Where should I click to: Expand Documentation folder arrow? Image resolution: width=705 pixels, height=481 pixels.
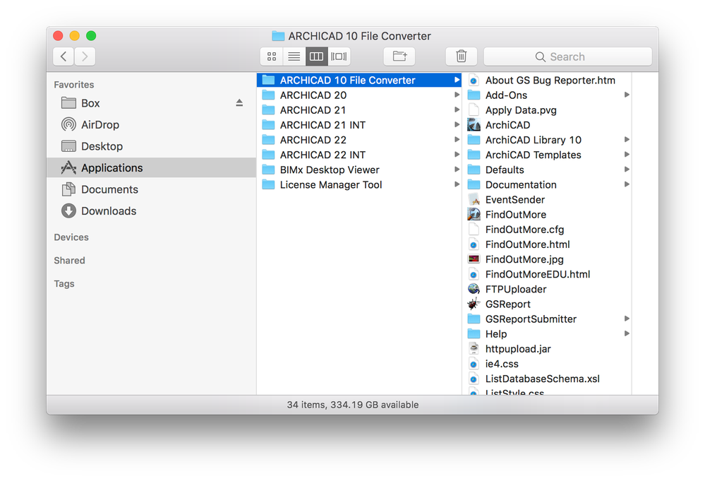[627, 184]
